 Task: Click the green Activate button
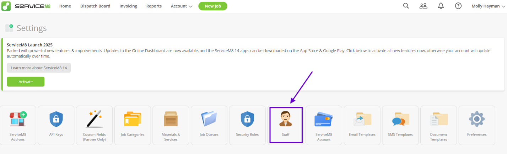click(26, 82)
